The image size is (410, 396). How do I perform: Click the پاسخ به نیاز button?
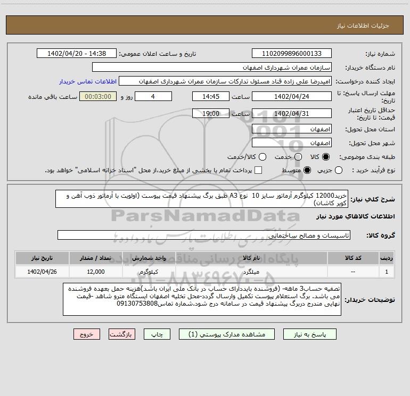click(x=309, y=334)
